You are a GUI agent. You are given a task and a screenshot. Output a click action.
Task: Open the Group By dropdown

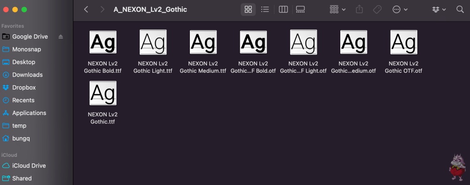337,9
